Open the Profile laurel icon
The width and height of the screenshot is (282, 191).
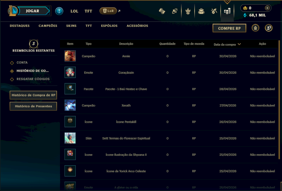[188, 11]
